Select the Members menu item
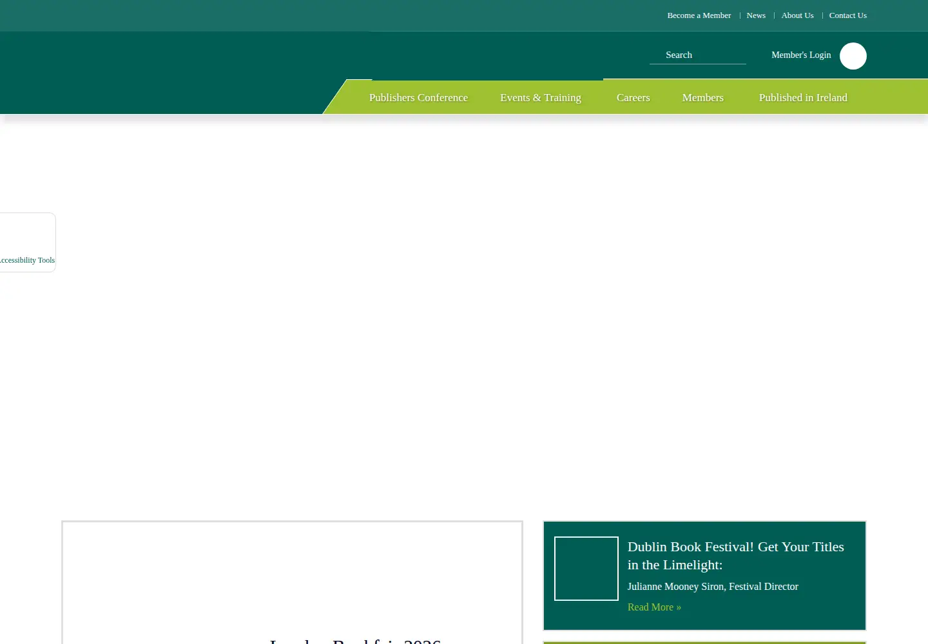Screen dimensions: 928x644 (x=703, y=98)
